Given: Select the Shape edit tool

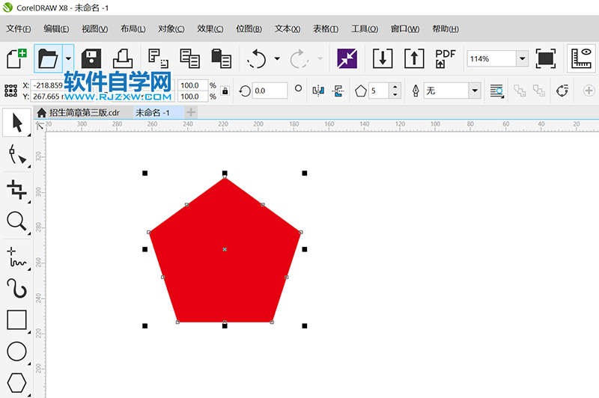Looking at the screenshot, I should [x=16, y=155].
